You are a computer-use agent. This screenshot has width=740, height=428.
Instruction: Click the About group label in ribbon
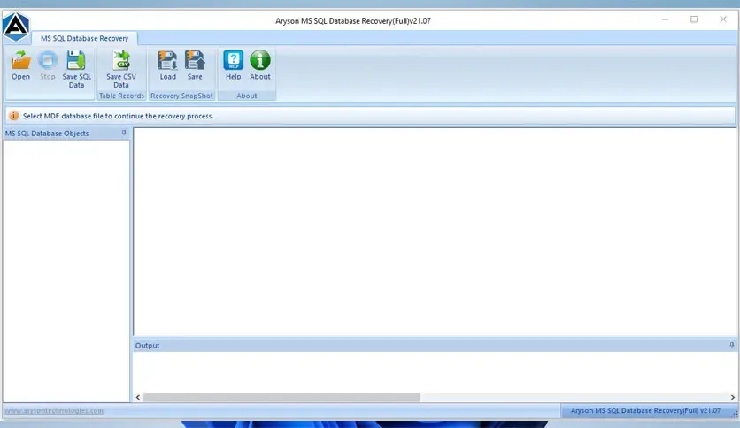tap(247, 96)
